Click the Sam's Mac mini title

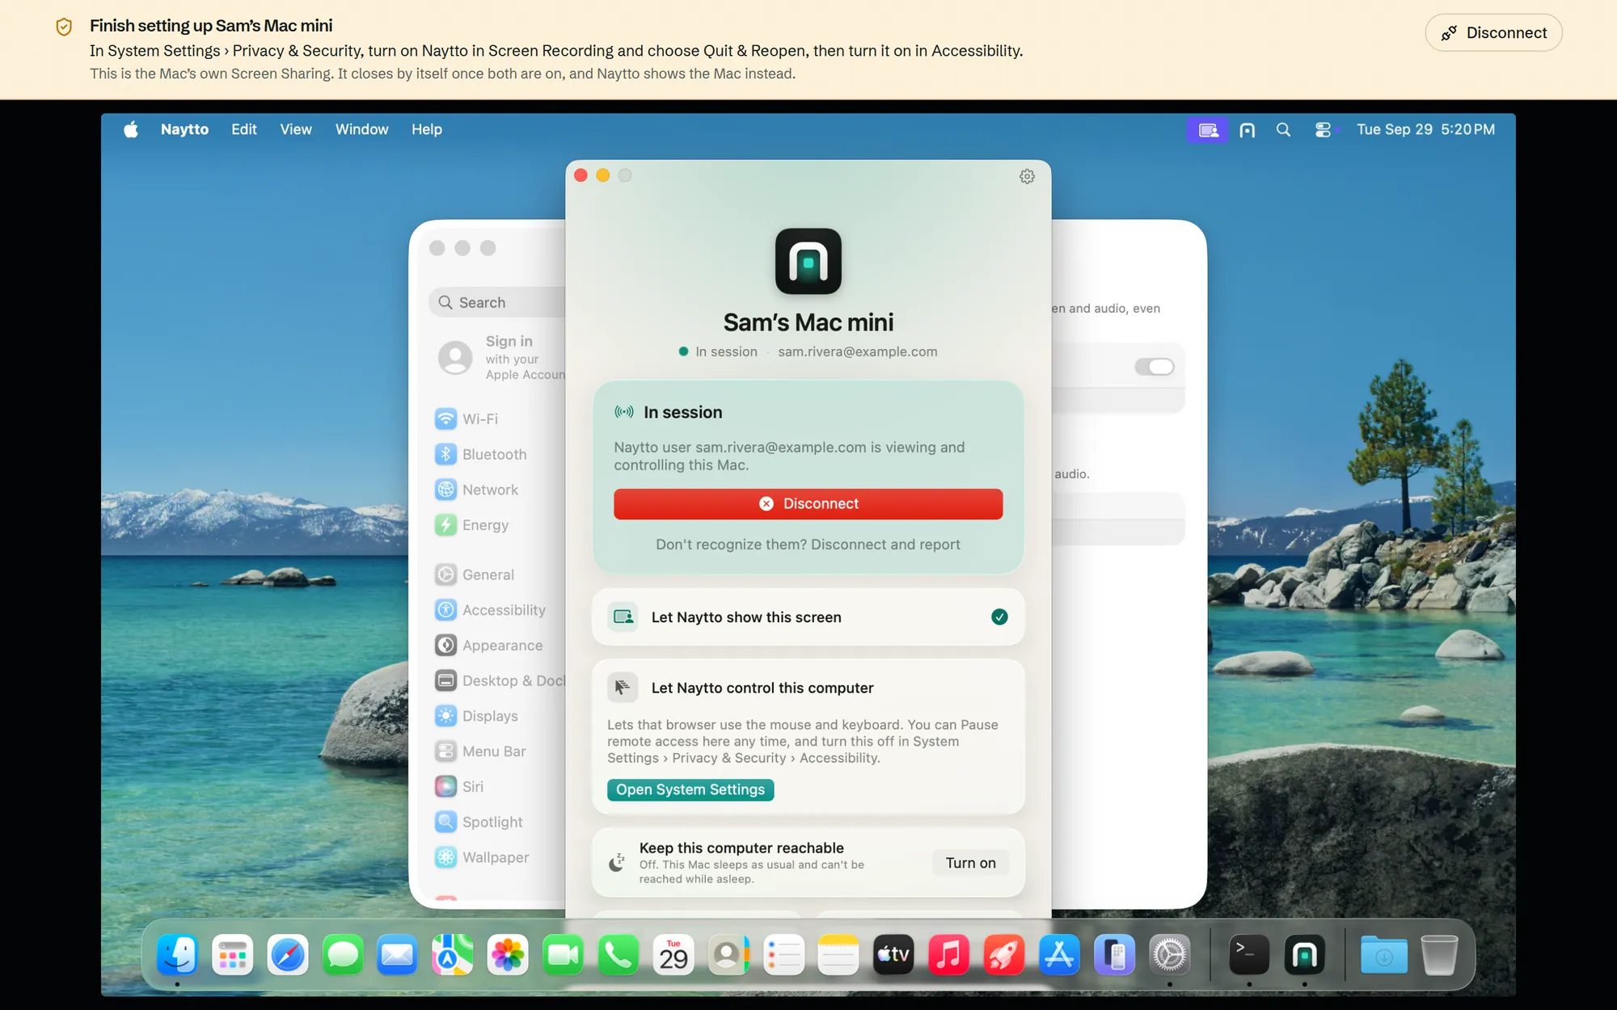click(808, 322)
